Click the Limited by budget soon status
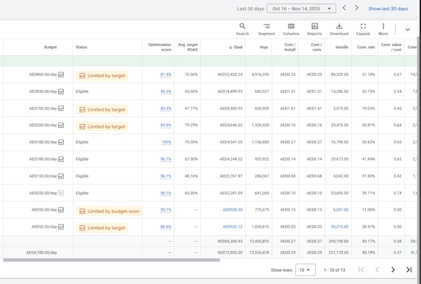The image size is (421, 284). (110, 211)
